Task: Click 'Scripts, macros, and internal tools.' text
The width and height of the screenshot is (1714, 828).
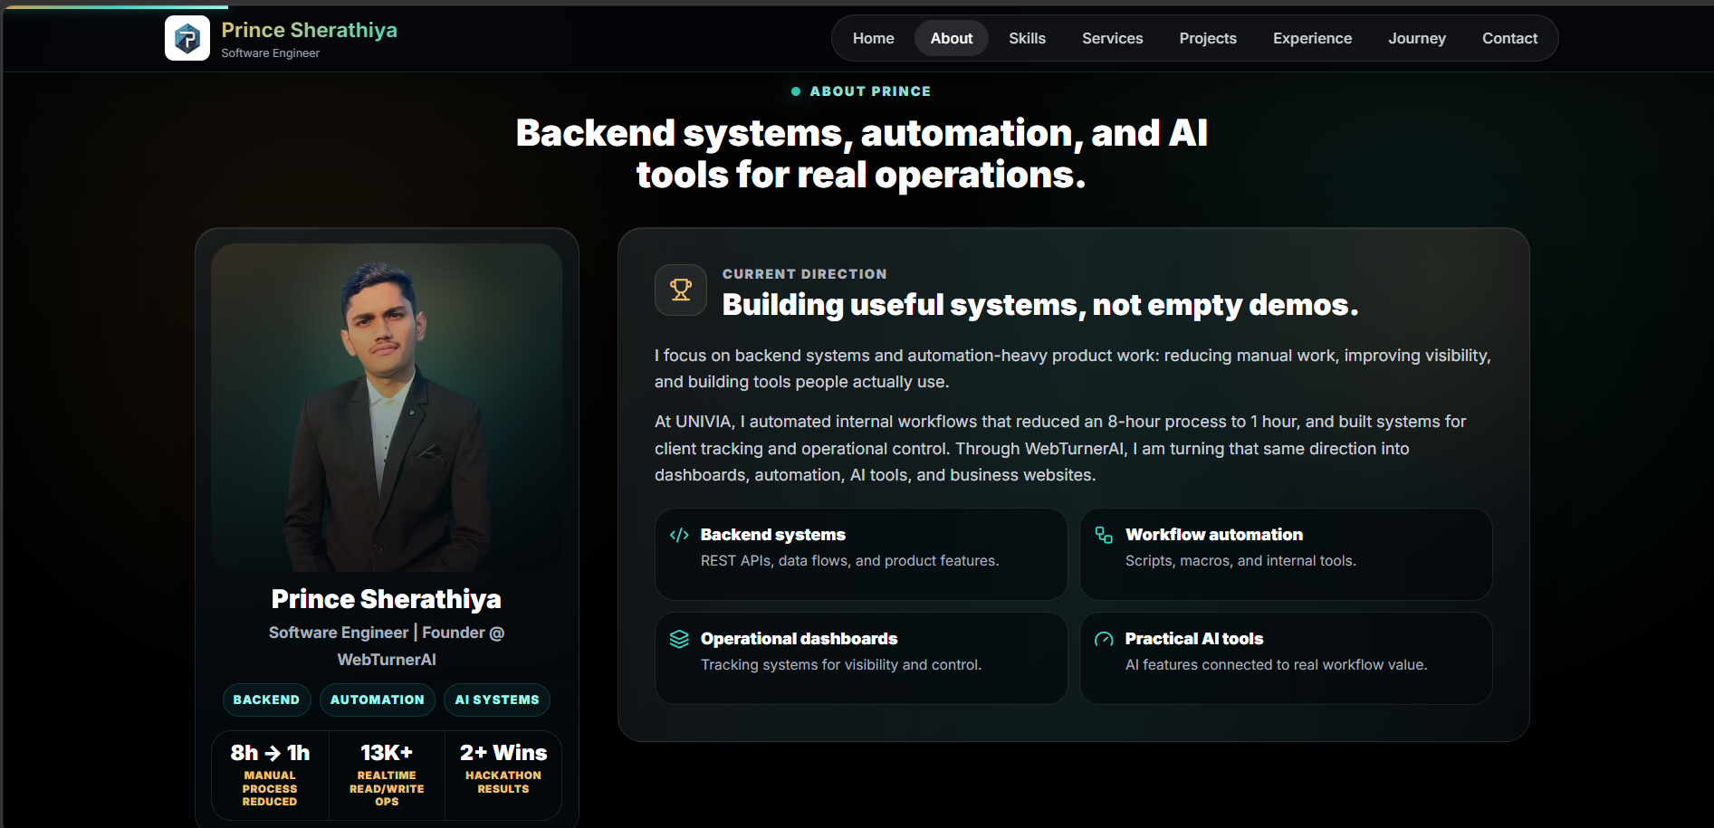Action: (x=1240, y=561)
